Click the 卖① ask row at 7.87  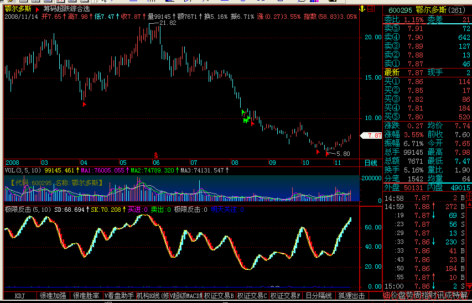coord(427,64)
